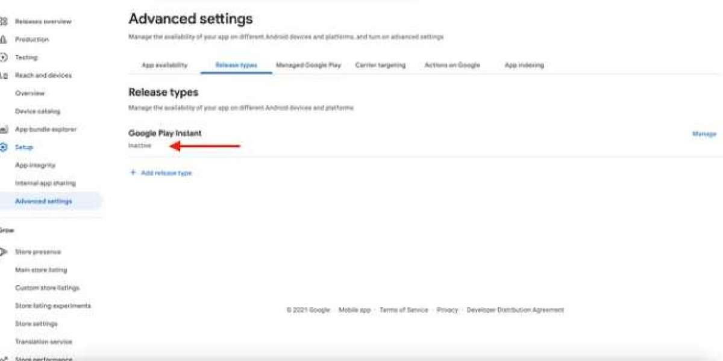723x361 pixels.
Task: Select App integrity under Setup
Action: [35, 165]
